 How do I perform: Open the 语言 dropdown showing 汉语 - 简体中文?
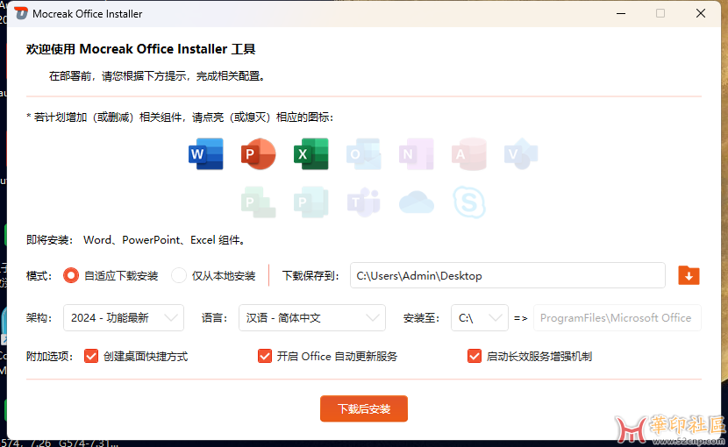click(312, 318)
